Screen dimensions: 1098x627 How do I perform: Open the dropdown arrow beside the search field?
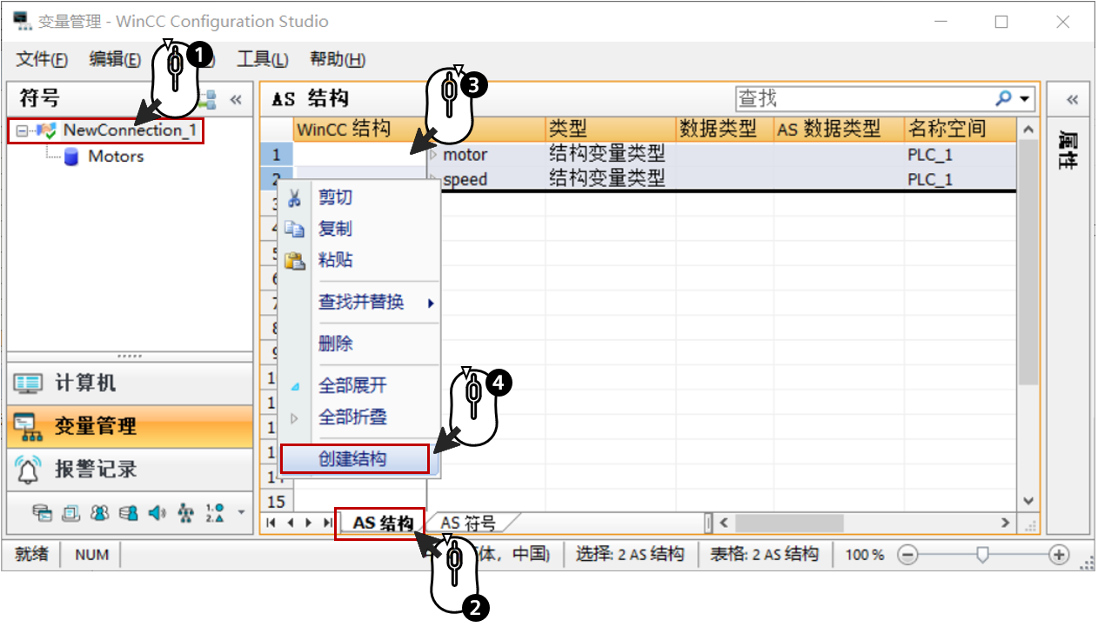1025,97
